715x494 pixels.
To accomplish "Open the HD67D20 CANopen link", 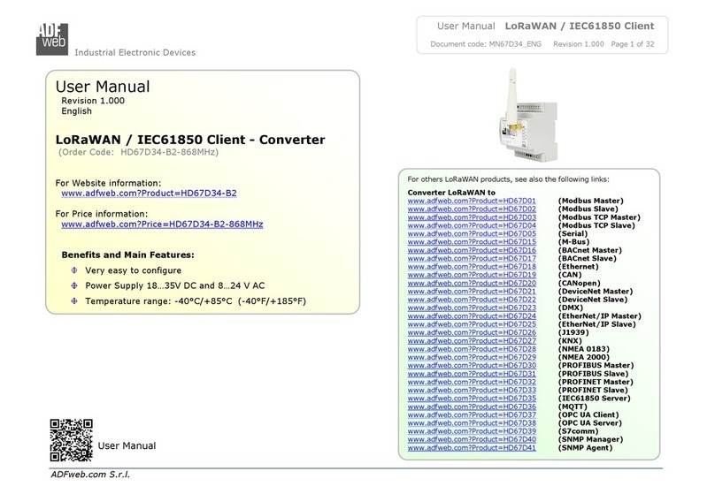I will 472,283.
